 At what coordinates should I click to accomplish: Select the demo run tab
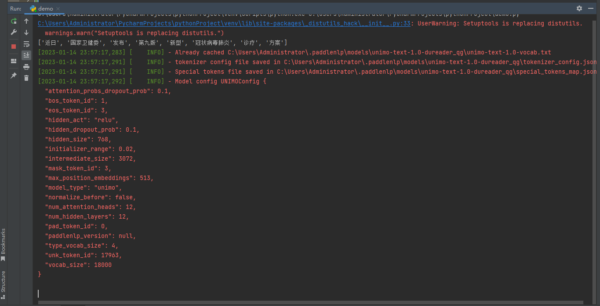coord(45,8)
